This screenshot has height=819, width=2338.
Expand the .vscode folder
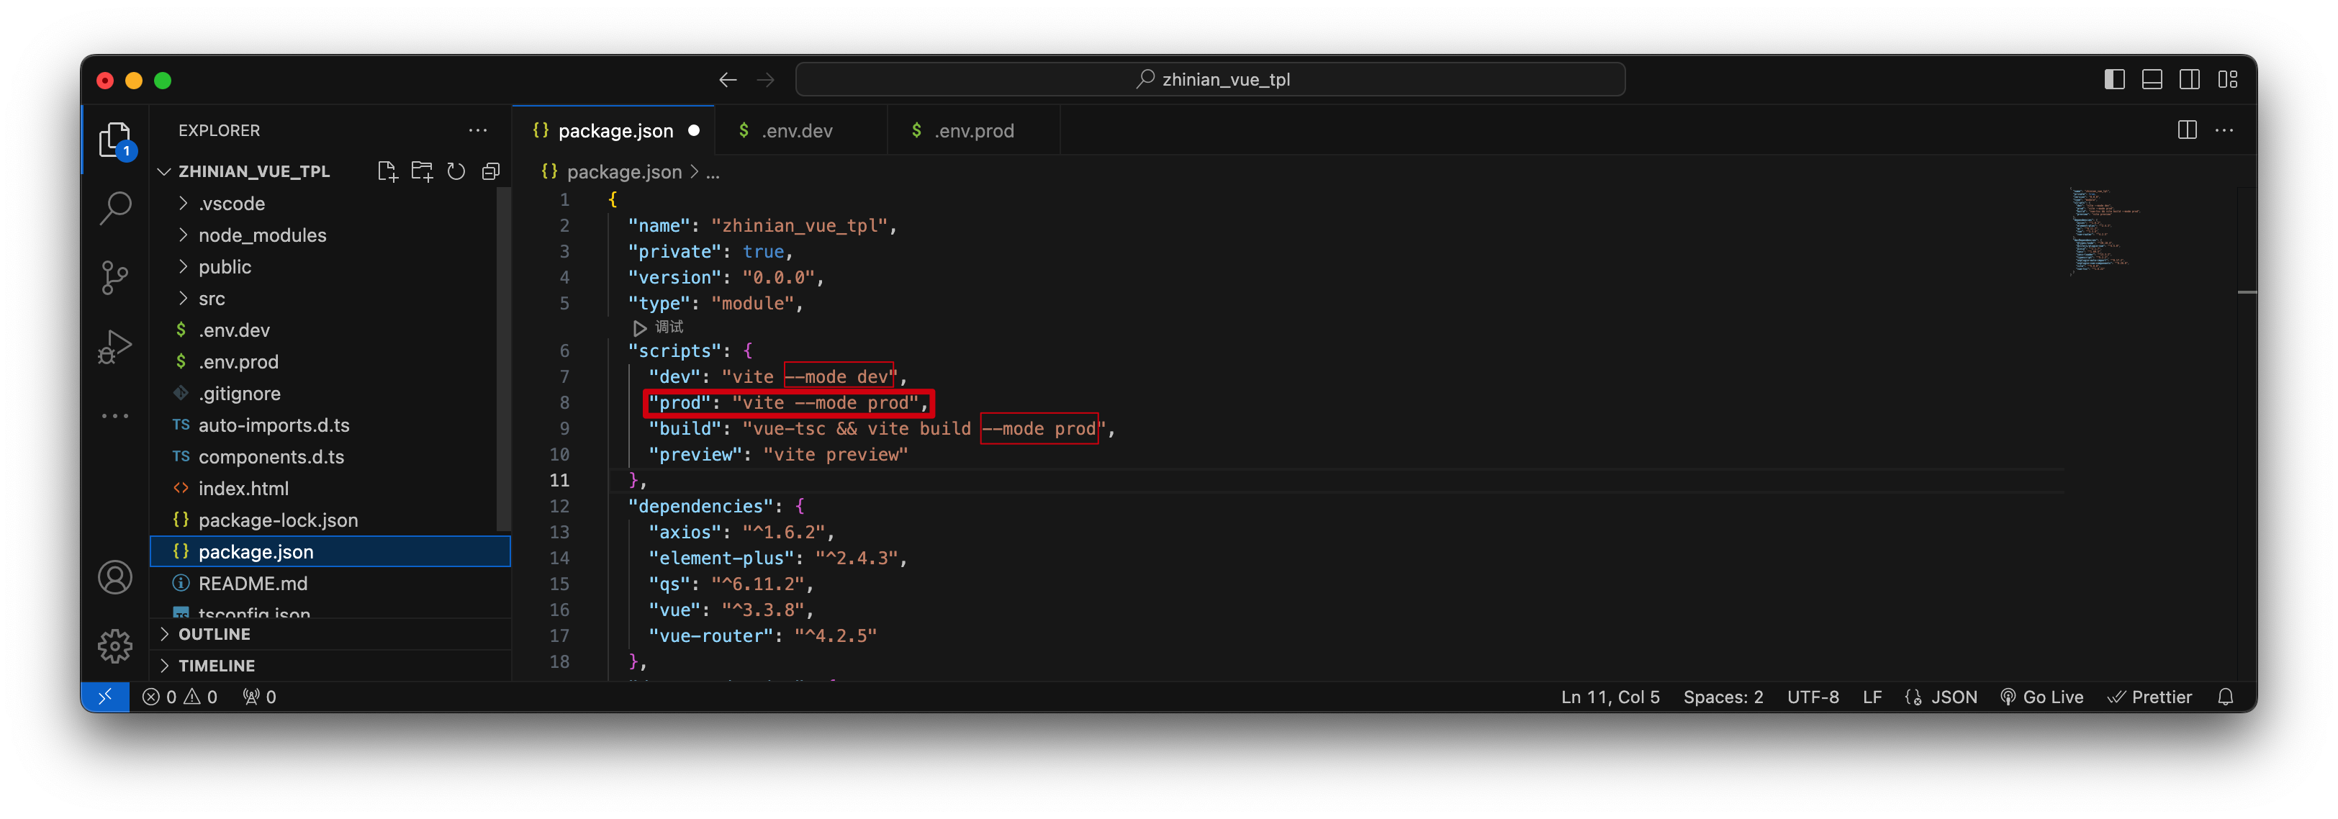(x=184, y=203)
